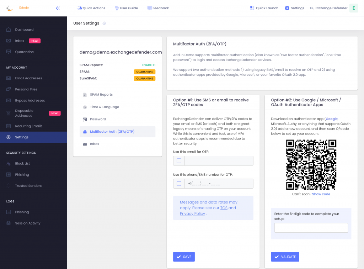Click the 6-digit code input field
Image resolution: width=364 pixels, height=269 pixels.
[x=311, y=228]
